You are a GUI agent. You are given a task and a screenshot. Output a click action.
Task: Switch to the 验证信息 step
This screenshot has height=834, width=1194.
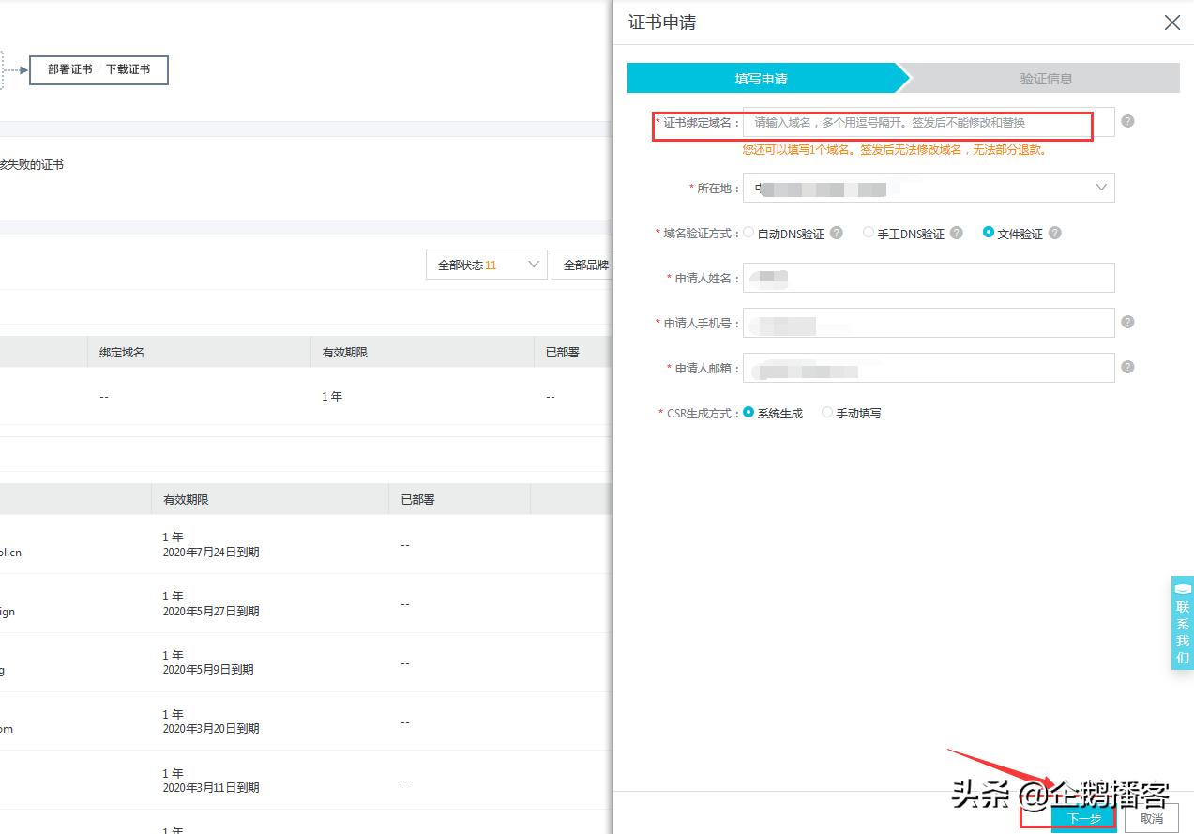[x=1046, y=78]
